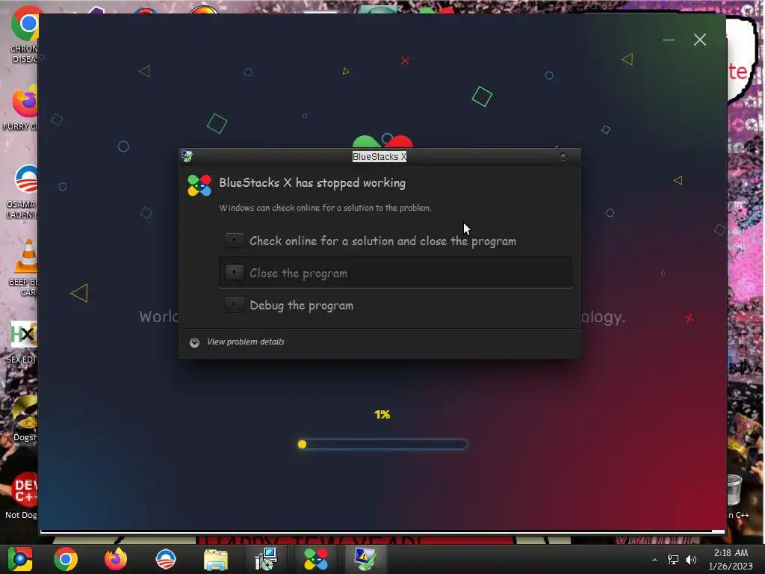The image size is (765, 574).
Task: Click the error dialog title bar icon
Action: click(x=187, y=156)
